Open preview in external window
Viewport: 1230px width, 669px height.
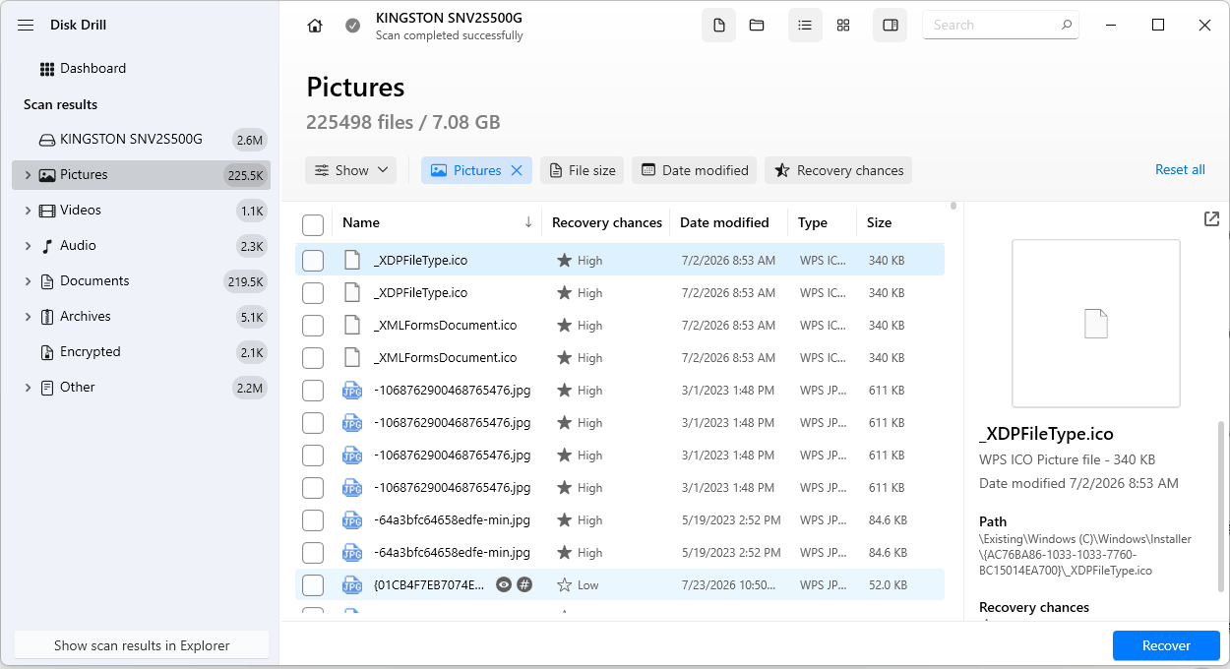point(1211,218)
